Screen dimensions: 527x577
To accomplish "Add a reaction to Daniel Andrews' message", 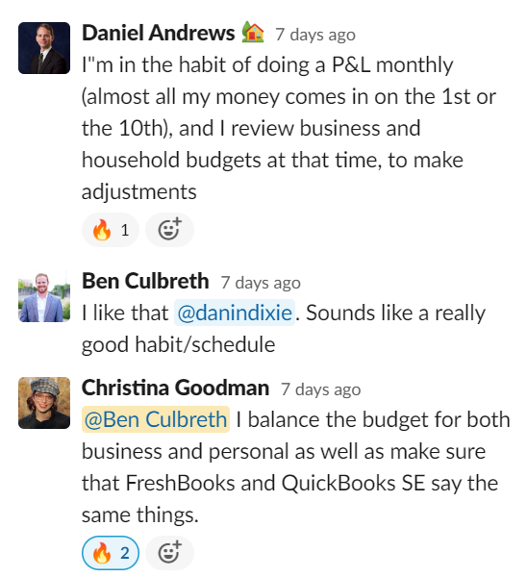I will (169, 230).
